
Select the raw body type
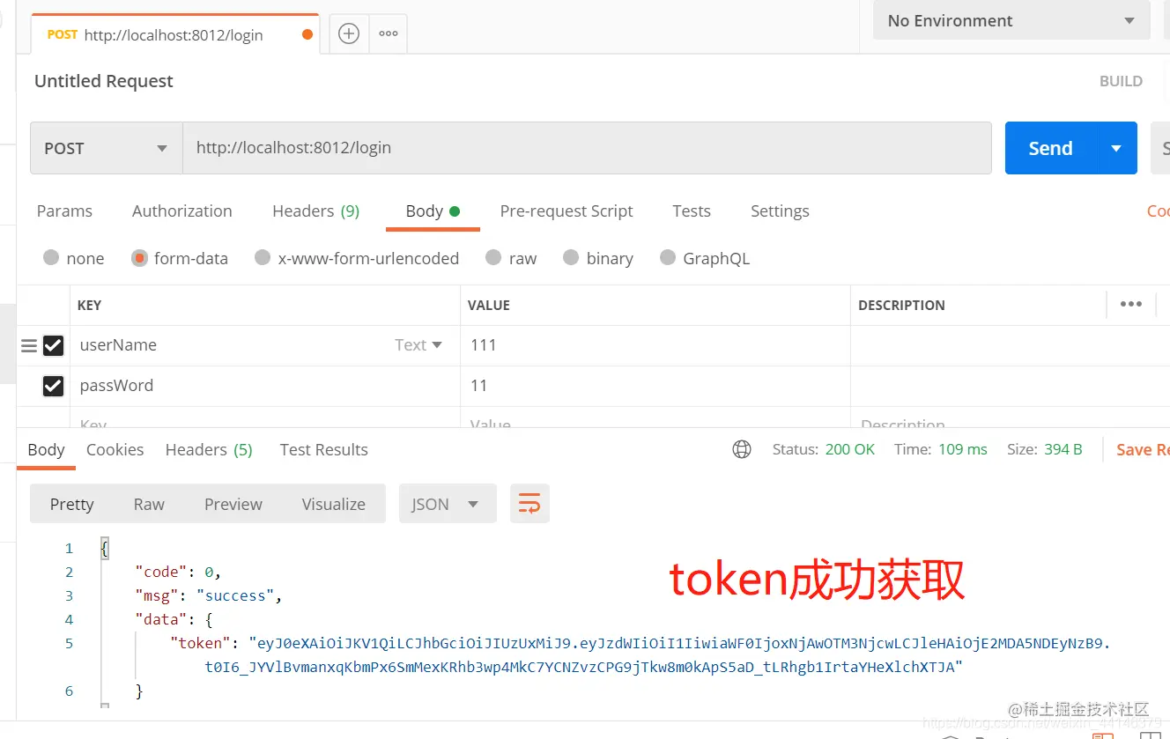point(493,257)
